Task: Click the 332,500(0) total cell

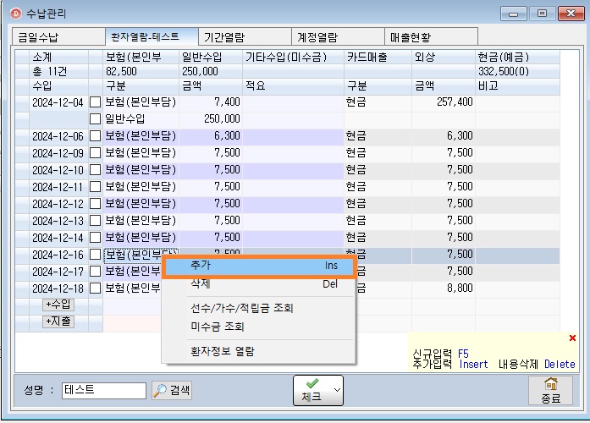Action: point(517,71)
